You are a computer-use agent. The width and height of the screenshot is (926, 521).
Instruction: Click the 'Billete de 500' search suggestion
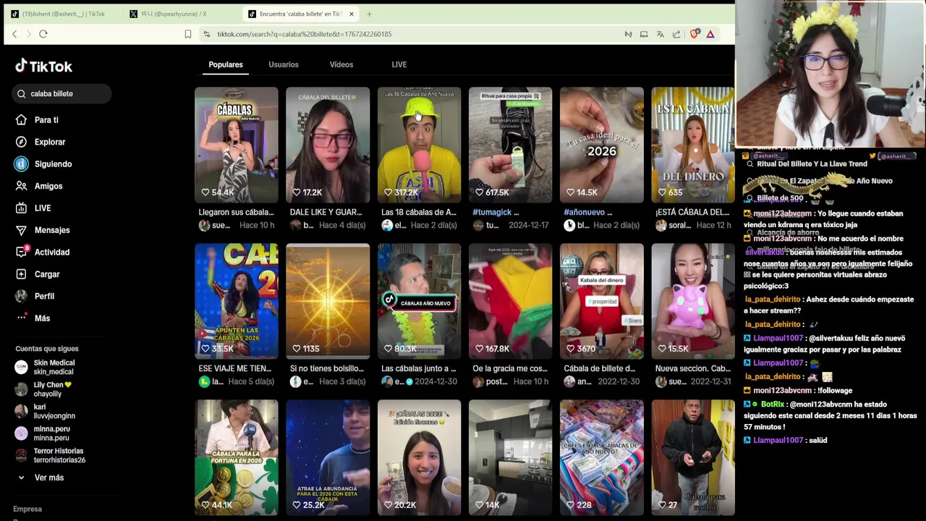(780, 198)
